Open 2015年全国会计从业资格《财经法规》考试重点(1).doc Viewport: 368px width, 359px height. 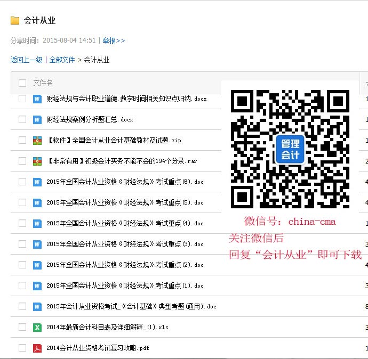pyautogui.click(x=125, y=285)
